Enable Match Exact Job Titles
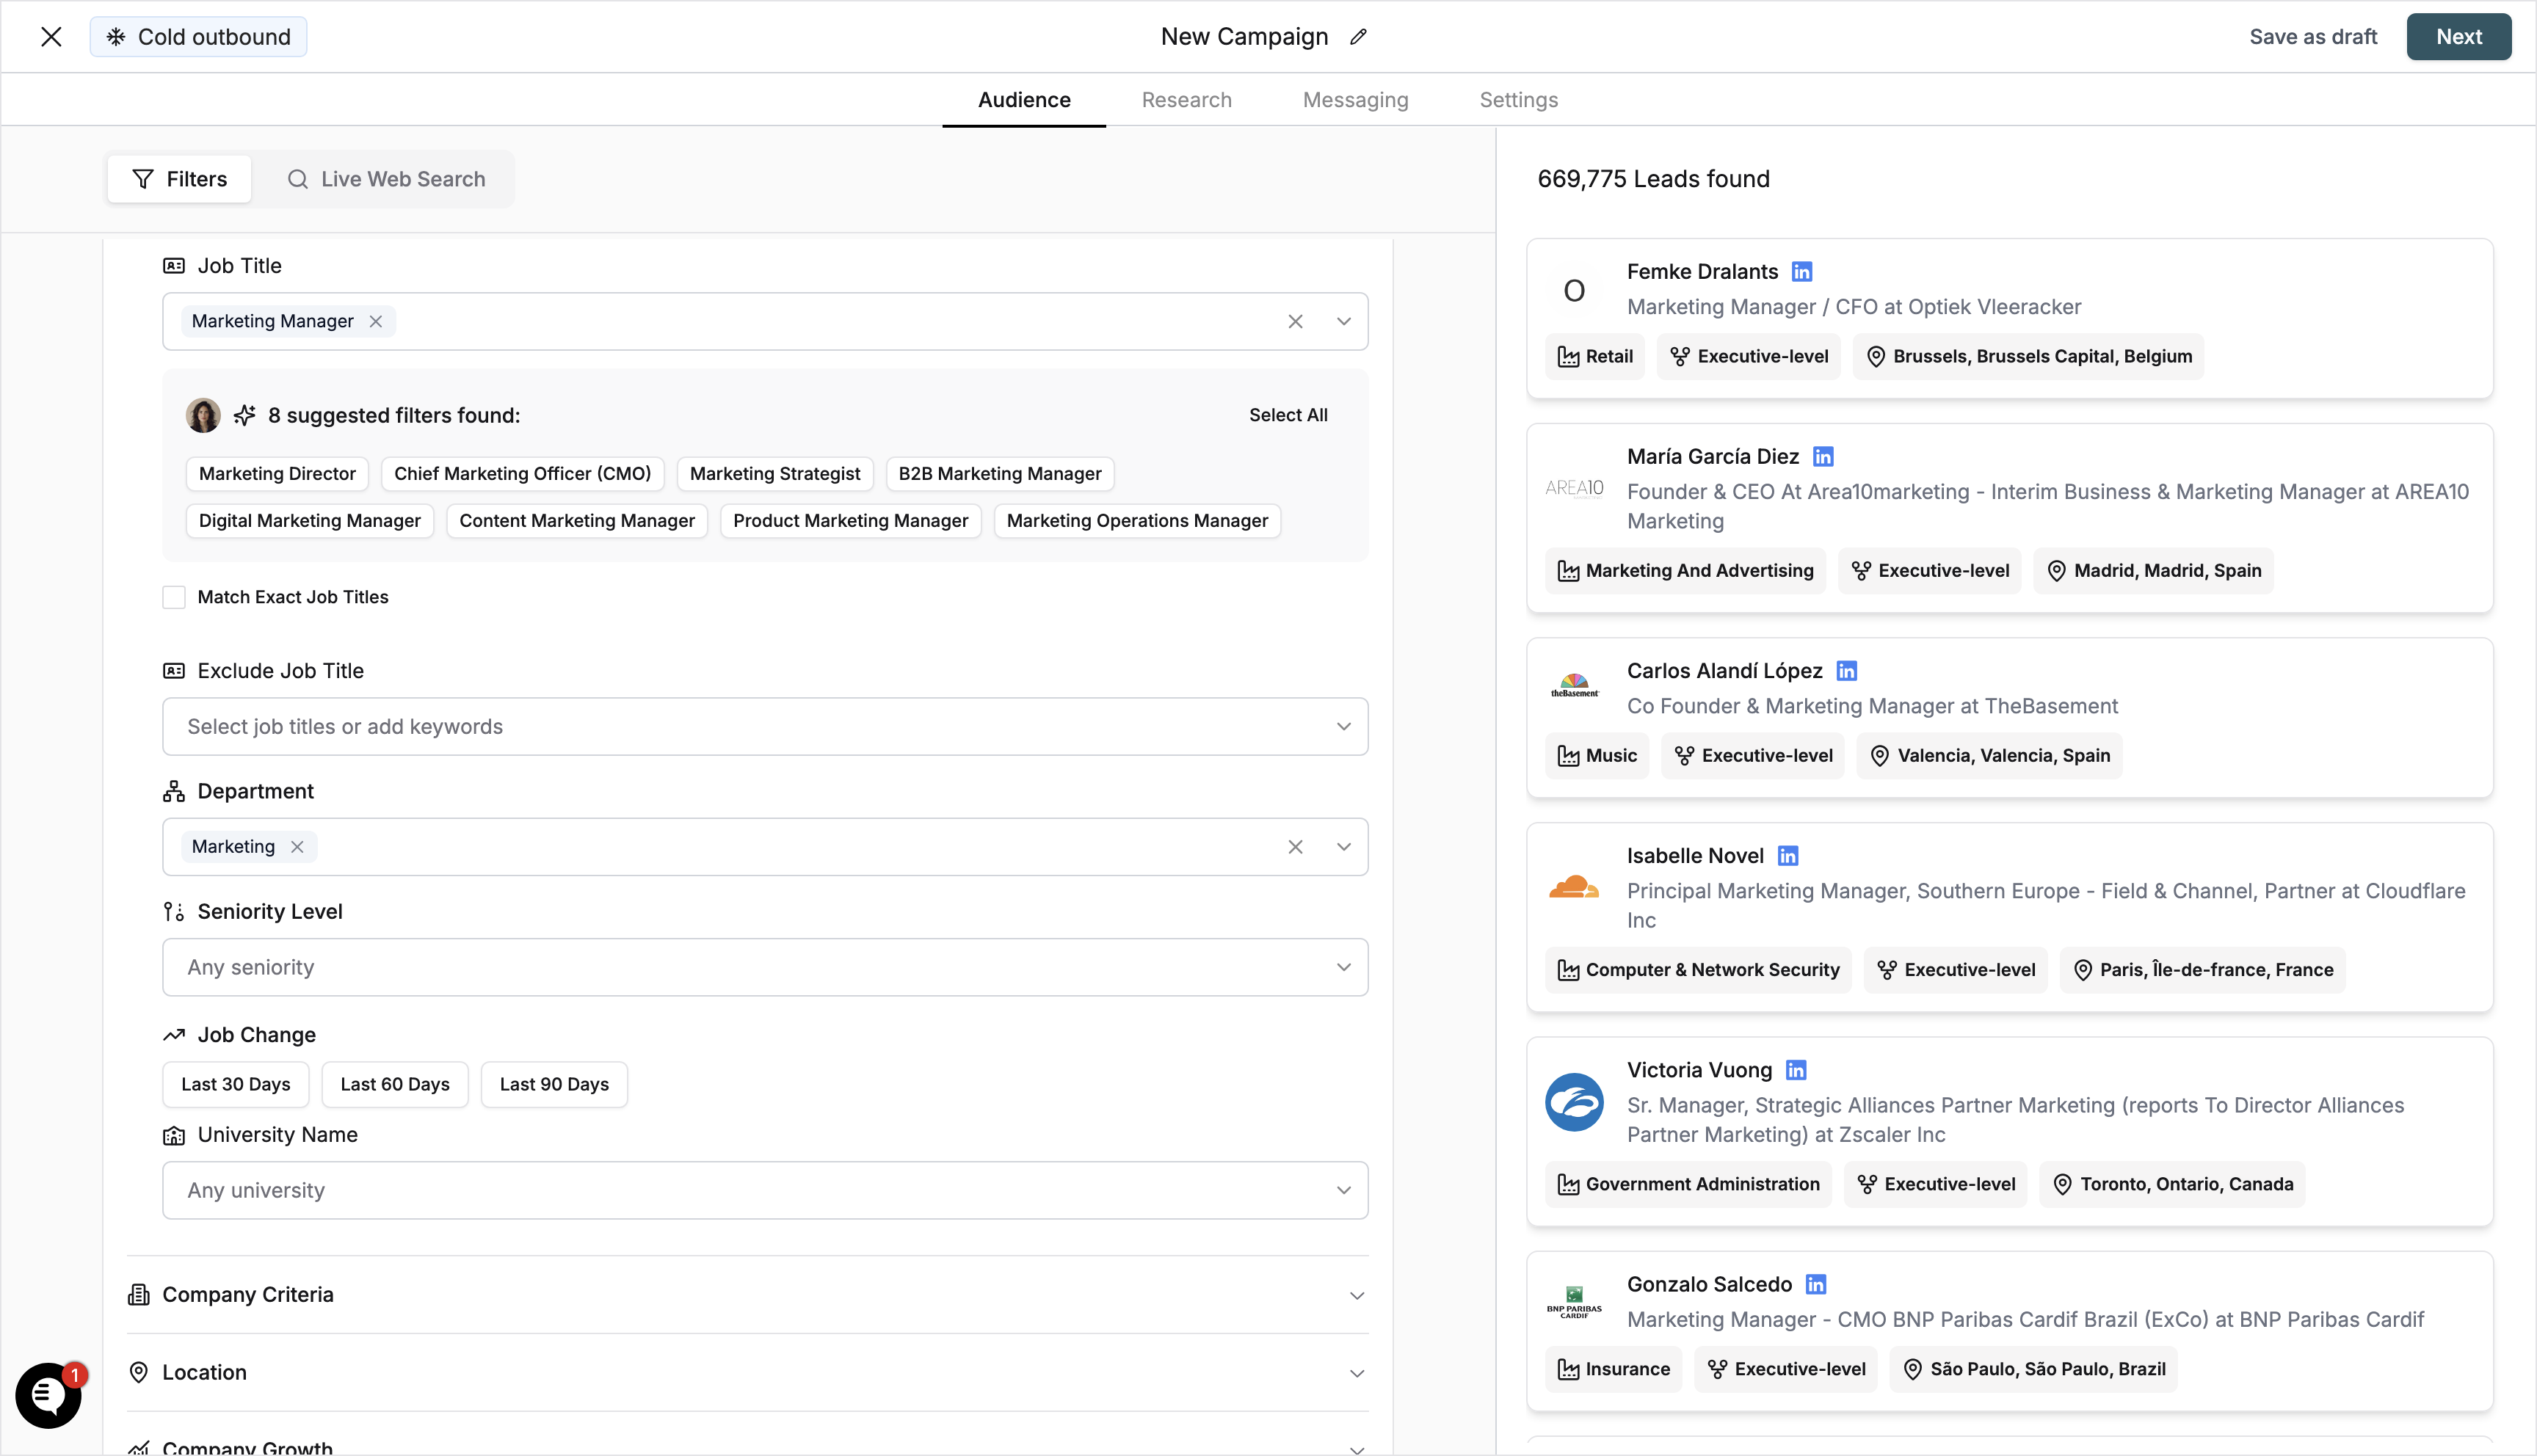The height and width of the screenshot is (1456, 2537). 173,596
